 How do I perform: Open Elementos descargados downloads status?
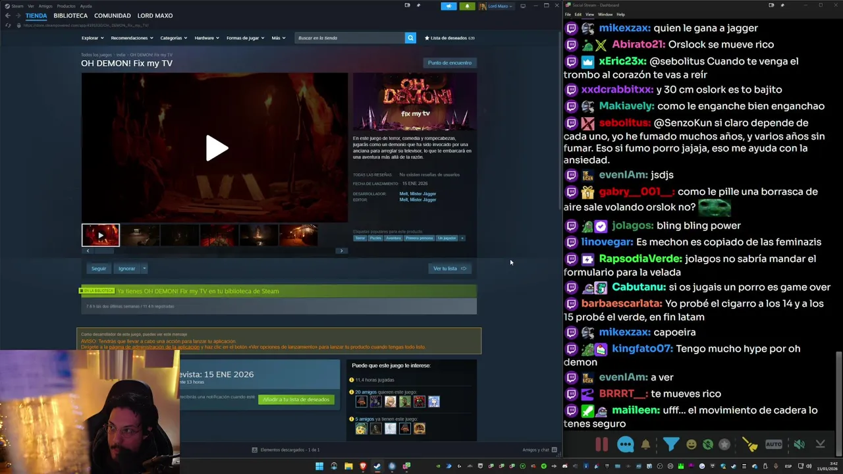pos(286,450)
